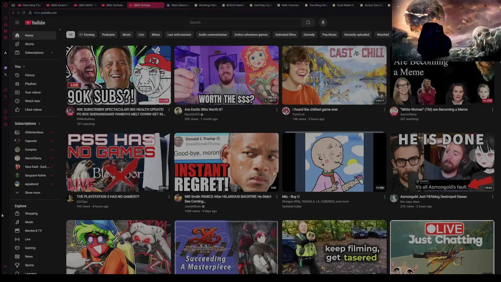Open the HE IS DONE thumbnail
501x282 pixels.
[442, 162]
